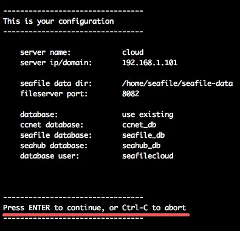Click the 'This is your configuration' heading

click(58, 21)
